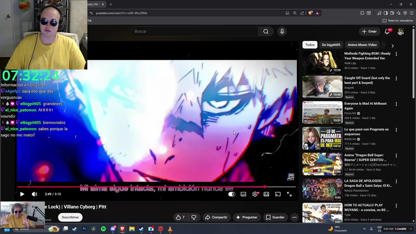Screen dimensions: 416x234
Task: Open options for Lo que pasó con Pragmata
Action: point(396,130)
